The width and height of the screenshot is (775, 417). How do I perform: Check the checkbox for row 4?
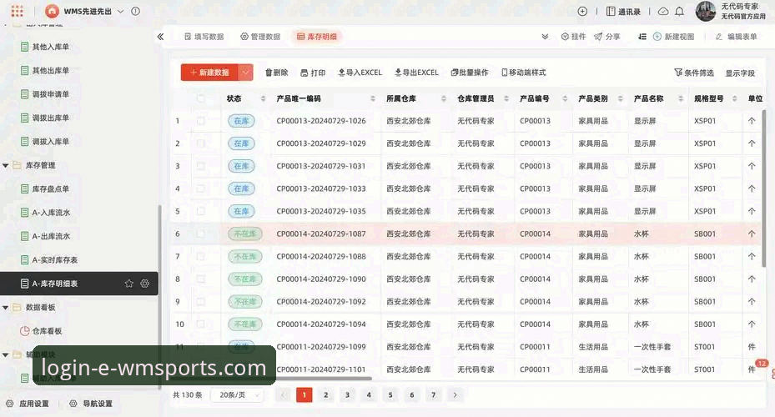(201, 188)
